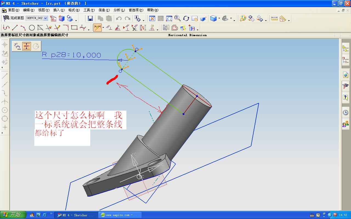
Task: Open the 插入 (Insert) menu
Action: [59, 10]
